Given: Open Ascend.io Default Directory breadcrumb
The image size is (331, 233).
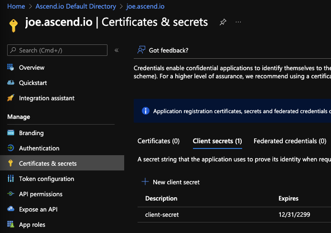Looking at the screenshot, I should tap(75, 6).
